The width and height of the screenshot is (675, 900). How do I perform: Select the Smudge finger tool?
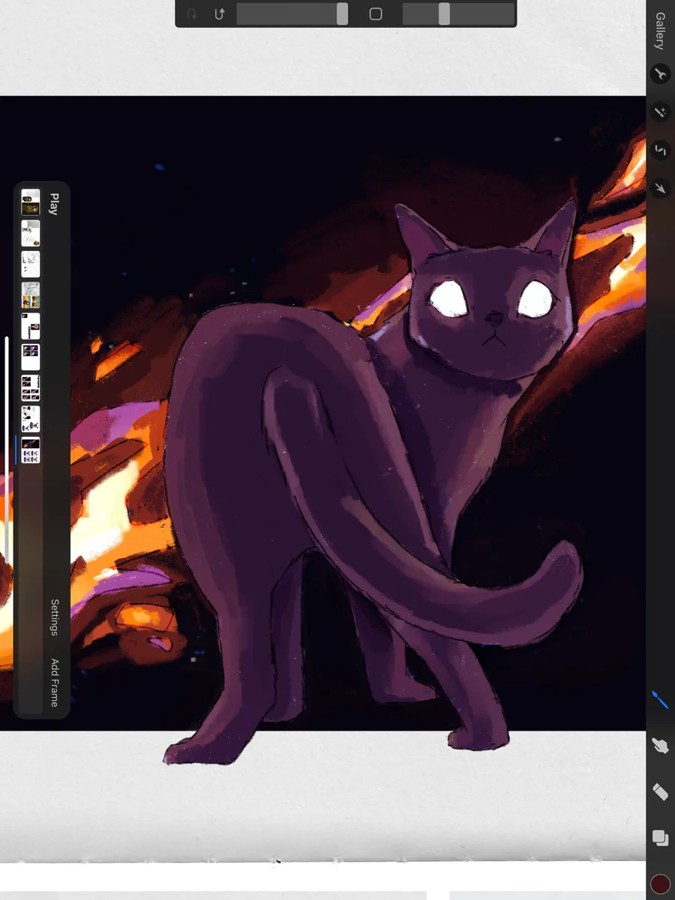pyautogui.click(x=660, y=746)
